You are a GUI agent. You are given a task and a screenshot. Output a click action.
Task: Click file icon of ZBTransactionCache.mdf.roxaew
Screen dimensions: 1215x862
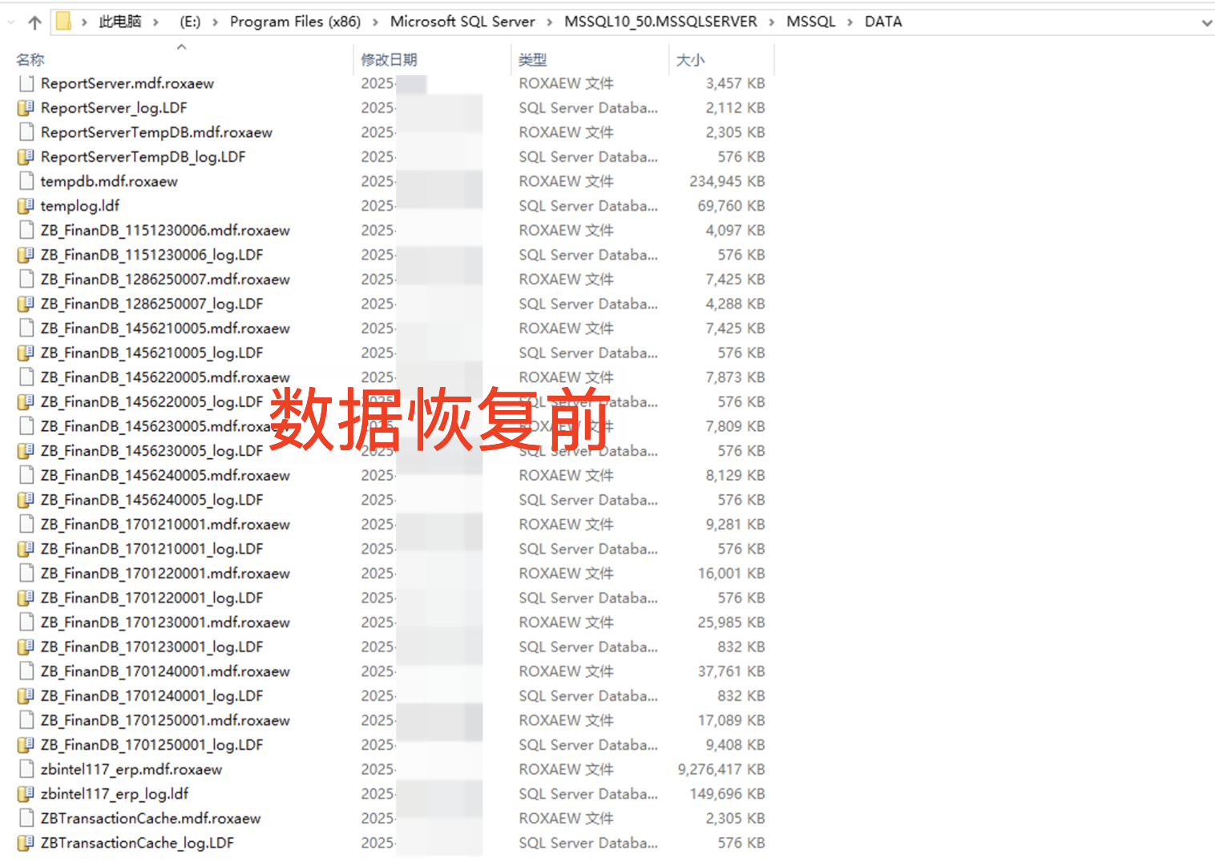pos(26,818)
